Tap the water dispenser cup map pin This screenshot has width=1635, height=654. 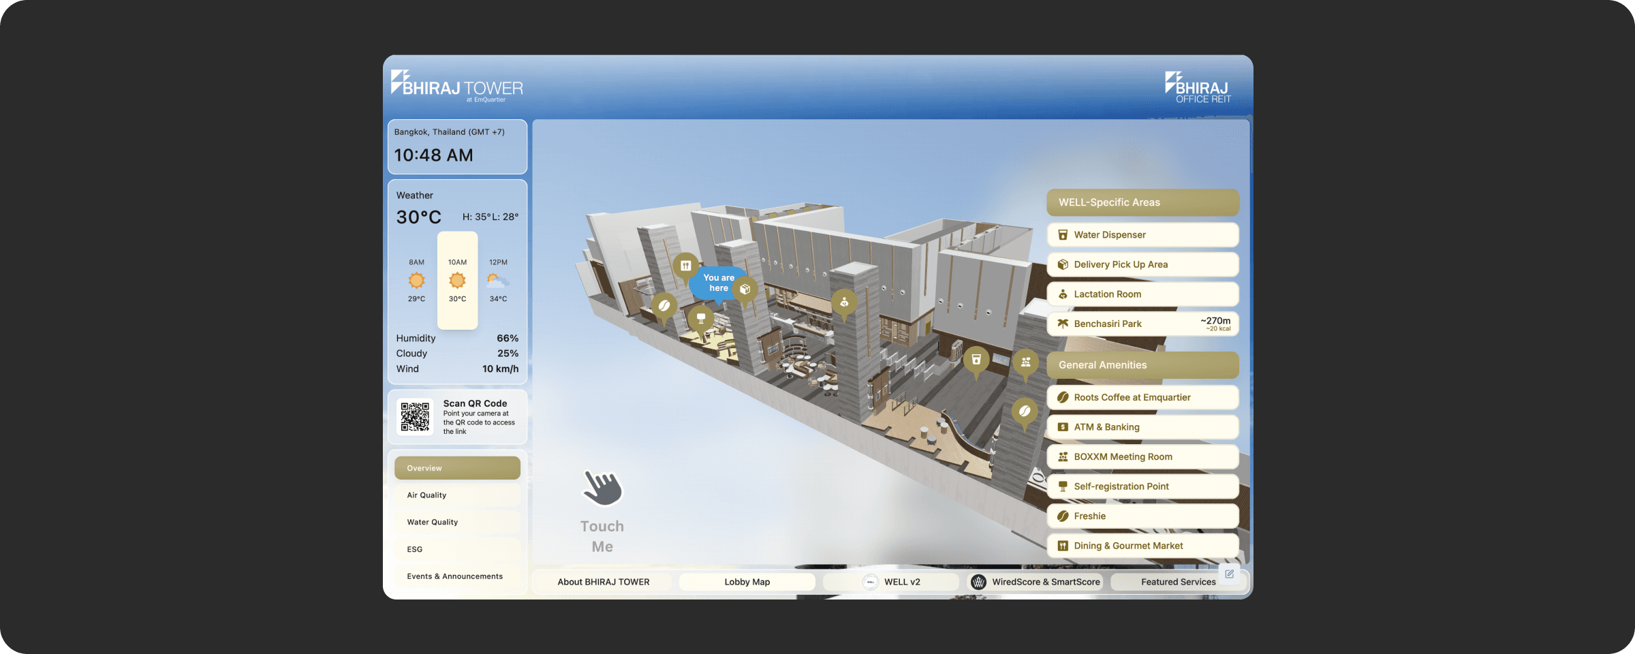click(976, 359)
